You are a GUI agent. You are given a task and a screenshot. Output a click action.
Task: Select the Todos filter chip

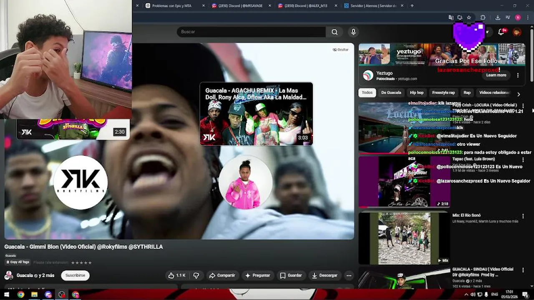pyautogui.click(x=367, y=93)
